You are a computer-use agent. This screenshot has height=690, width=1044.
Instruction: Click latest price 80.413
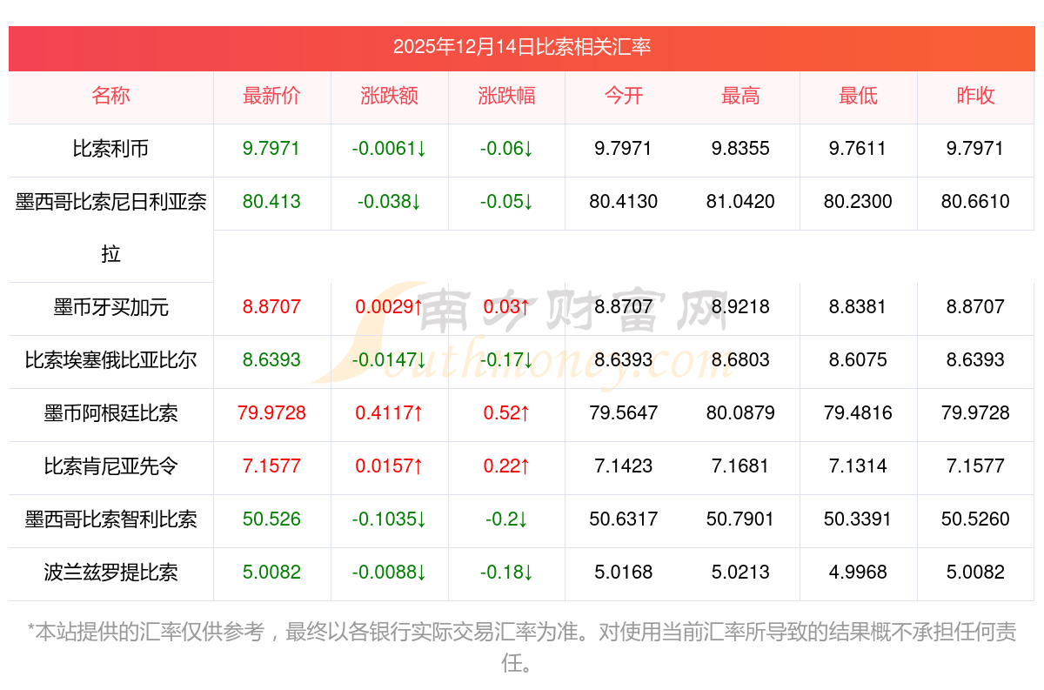[271, 202]
